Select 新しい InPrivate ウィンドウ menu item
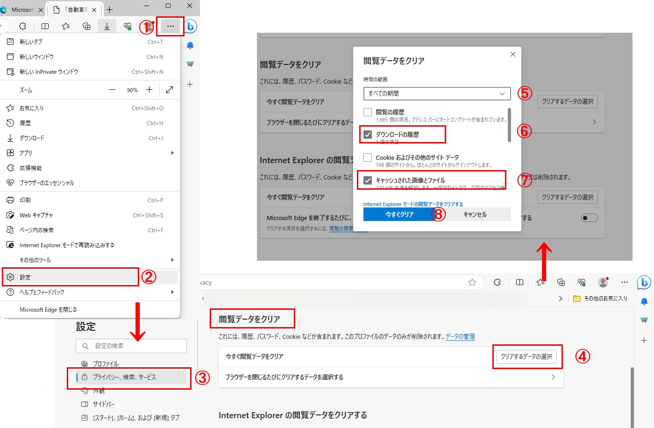654x428 pixels. (90, 71)
